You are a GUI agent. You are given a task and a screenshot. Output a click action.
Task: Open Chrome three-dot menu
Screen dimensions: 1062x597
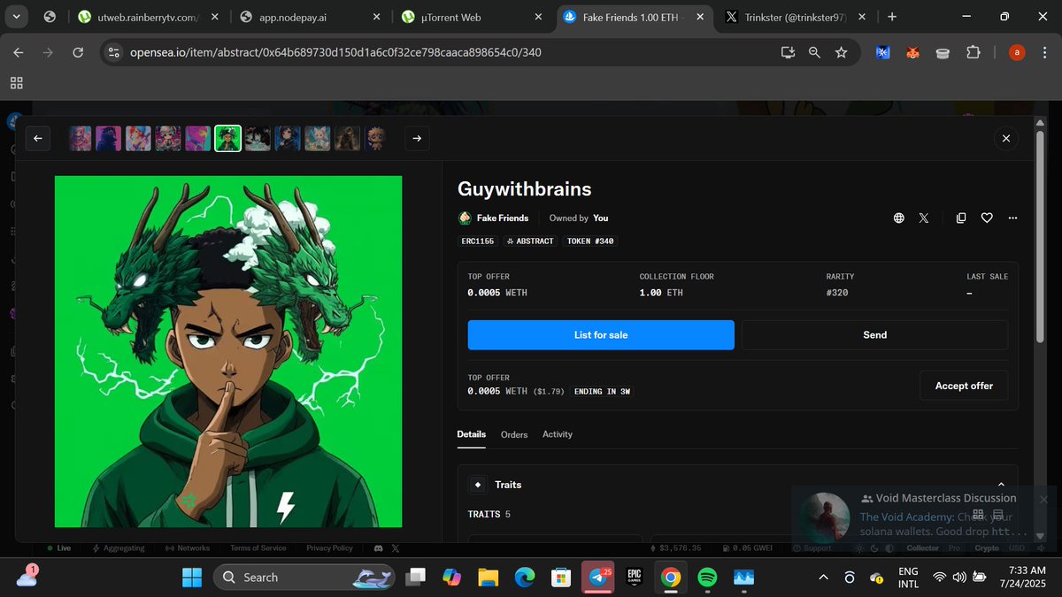point(1045,53)
